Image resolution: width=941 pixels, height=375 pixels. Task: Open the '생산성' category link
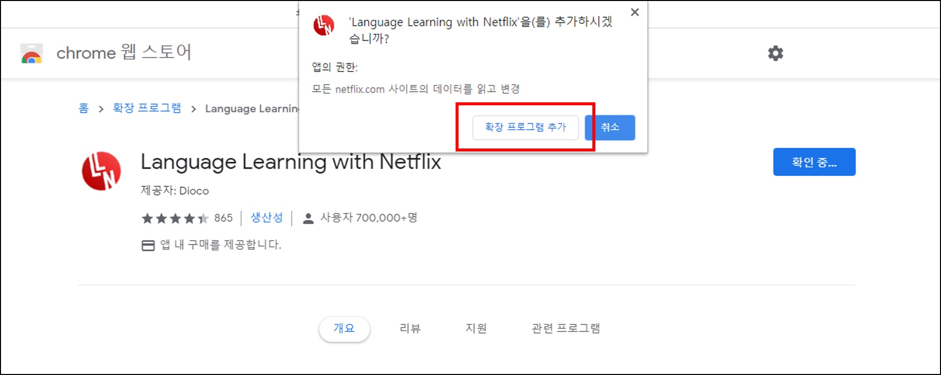(267, 218)
